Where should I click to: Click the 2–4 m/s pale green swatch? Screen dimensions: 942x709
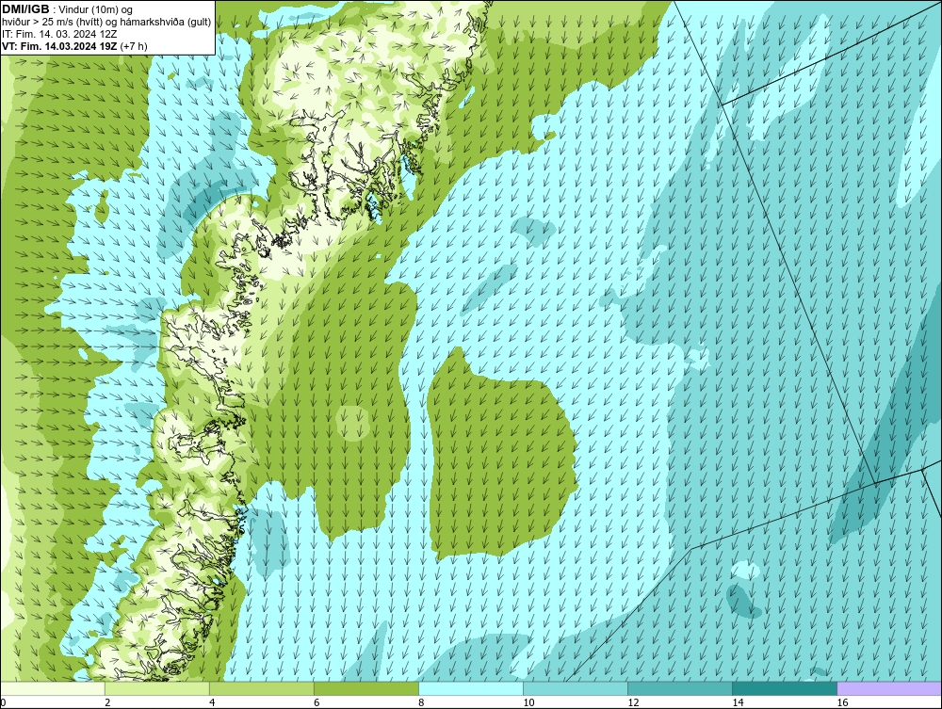157,688
